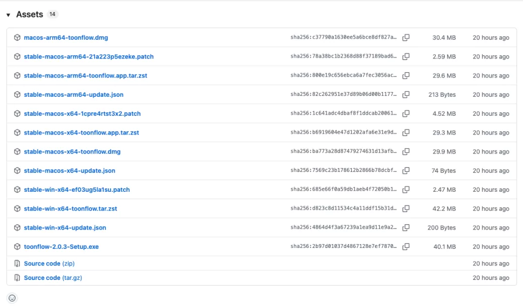This screenshot has height=308, width=523.
Task: Copy hash for stable-macos-x64-update.json
Action: [x=406, y=170]
